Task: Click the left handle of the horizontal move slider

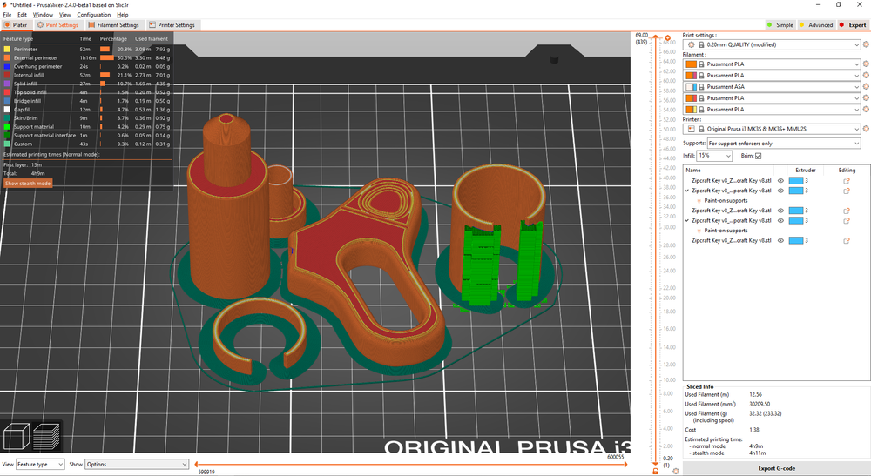Action: tap(197, 465)
